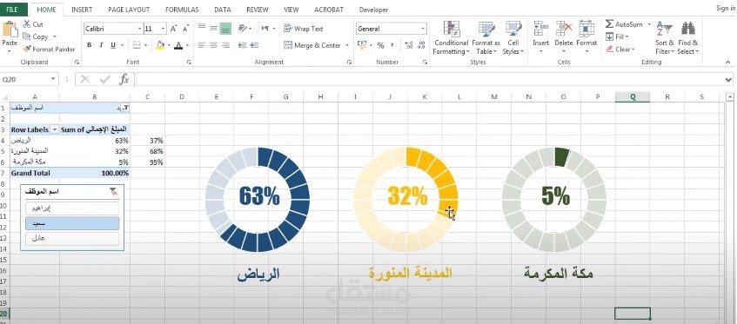Expand the Copy dropdown arrow
737x324 pixels.
(x=55, y=36)
